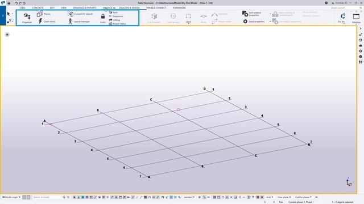Open the undo history icon

point(24,3)
